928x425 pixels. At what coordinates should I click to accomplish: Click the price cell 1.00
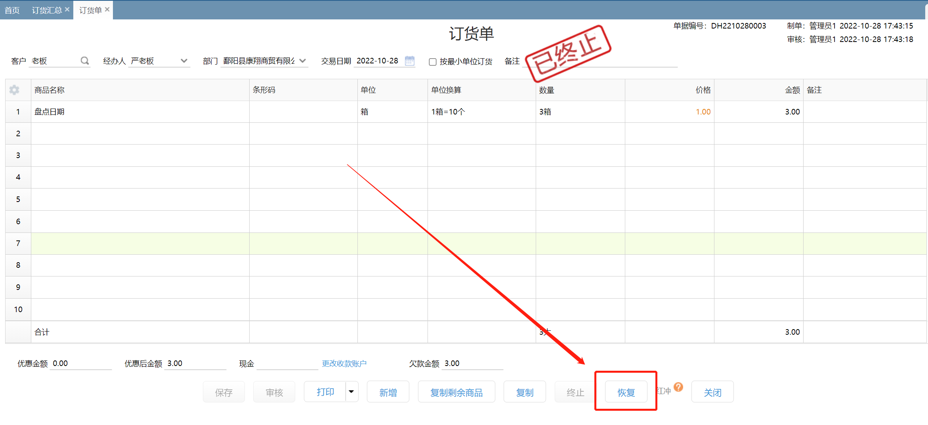[670, 112]
